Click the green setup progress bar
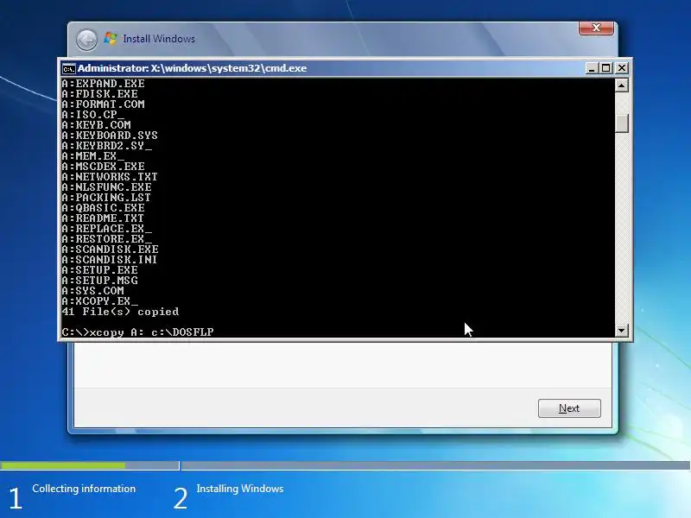 (63, 465)
